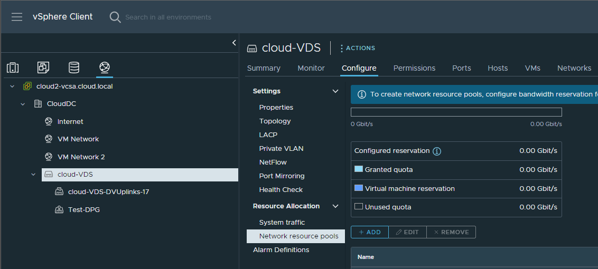Open LACP settings page
The height and width of the screenshot is (269, 598).
[268, 135]
